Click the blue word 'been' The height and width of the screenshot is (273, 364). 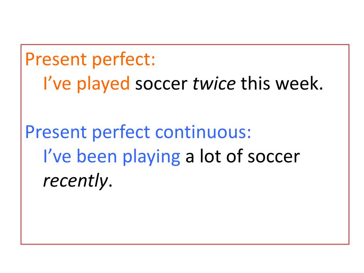97,156
